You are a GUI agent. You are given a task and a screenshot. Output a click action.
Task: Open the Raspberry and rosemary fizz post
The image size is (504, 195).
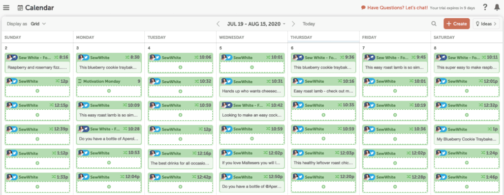click(37, 68)
